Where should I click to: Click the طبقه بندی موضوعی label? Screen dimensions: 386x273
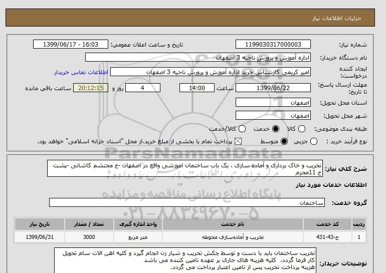340,129
